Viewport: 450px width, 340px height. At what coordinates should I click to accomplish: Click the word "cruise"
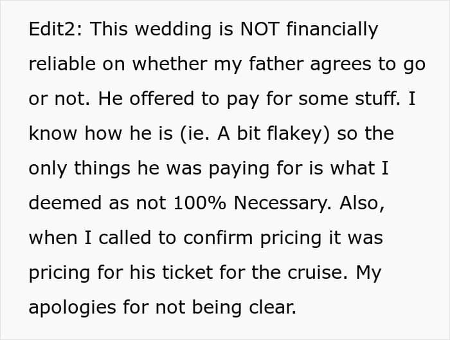(314, 273)
